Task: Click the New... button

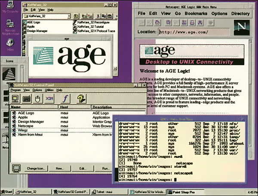Action: [x=60, y=169]
